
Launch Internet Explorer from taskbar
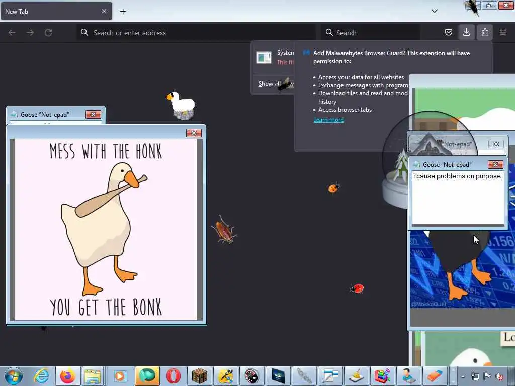(41, 376)
